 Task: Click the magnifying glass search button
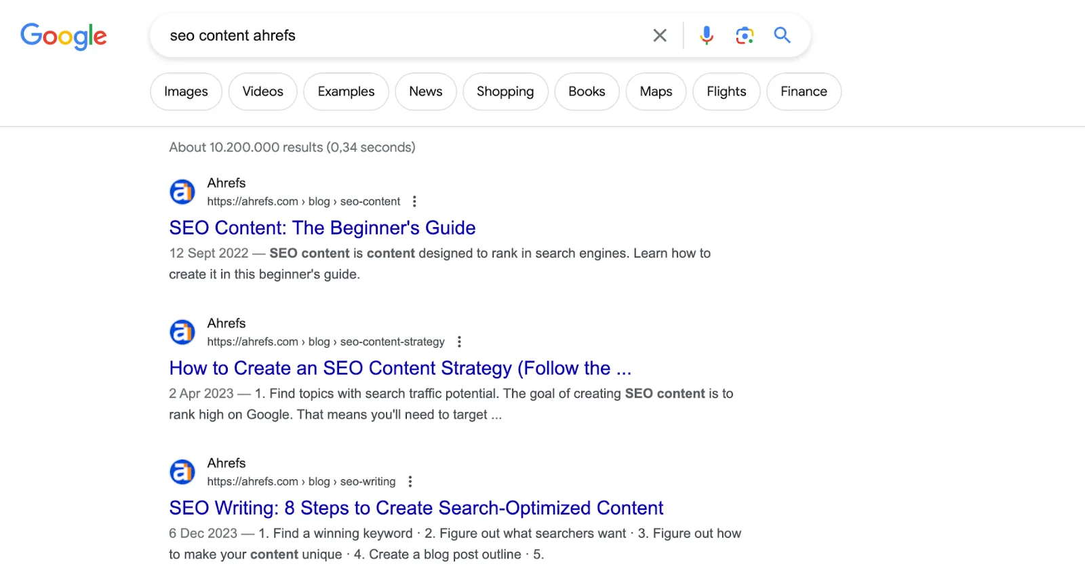tap(782, 35)
